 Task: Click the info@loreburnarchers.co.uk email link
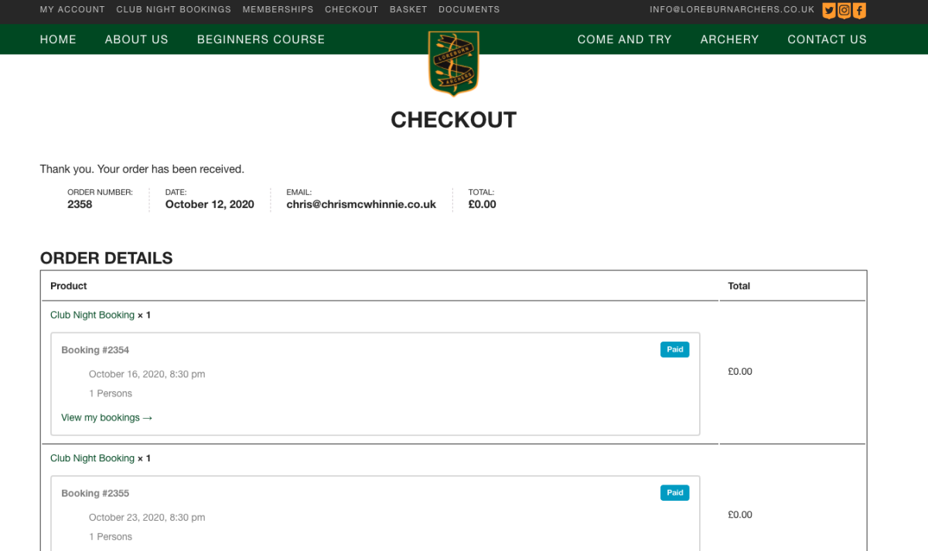pyautogui.click(x=732, y=10)
